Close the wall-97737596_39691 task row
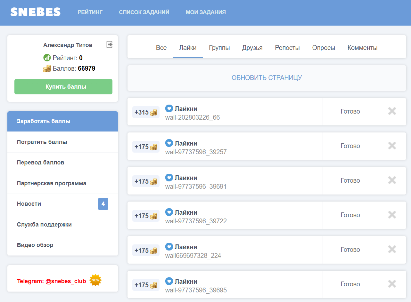 click(x=392, y=180)
